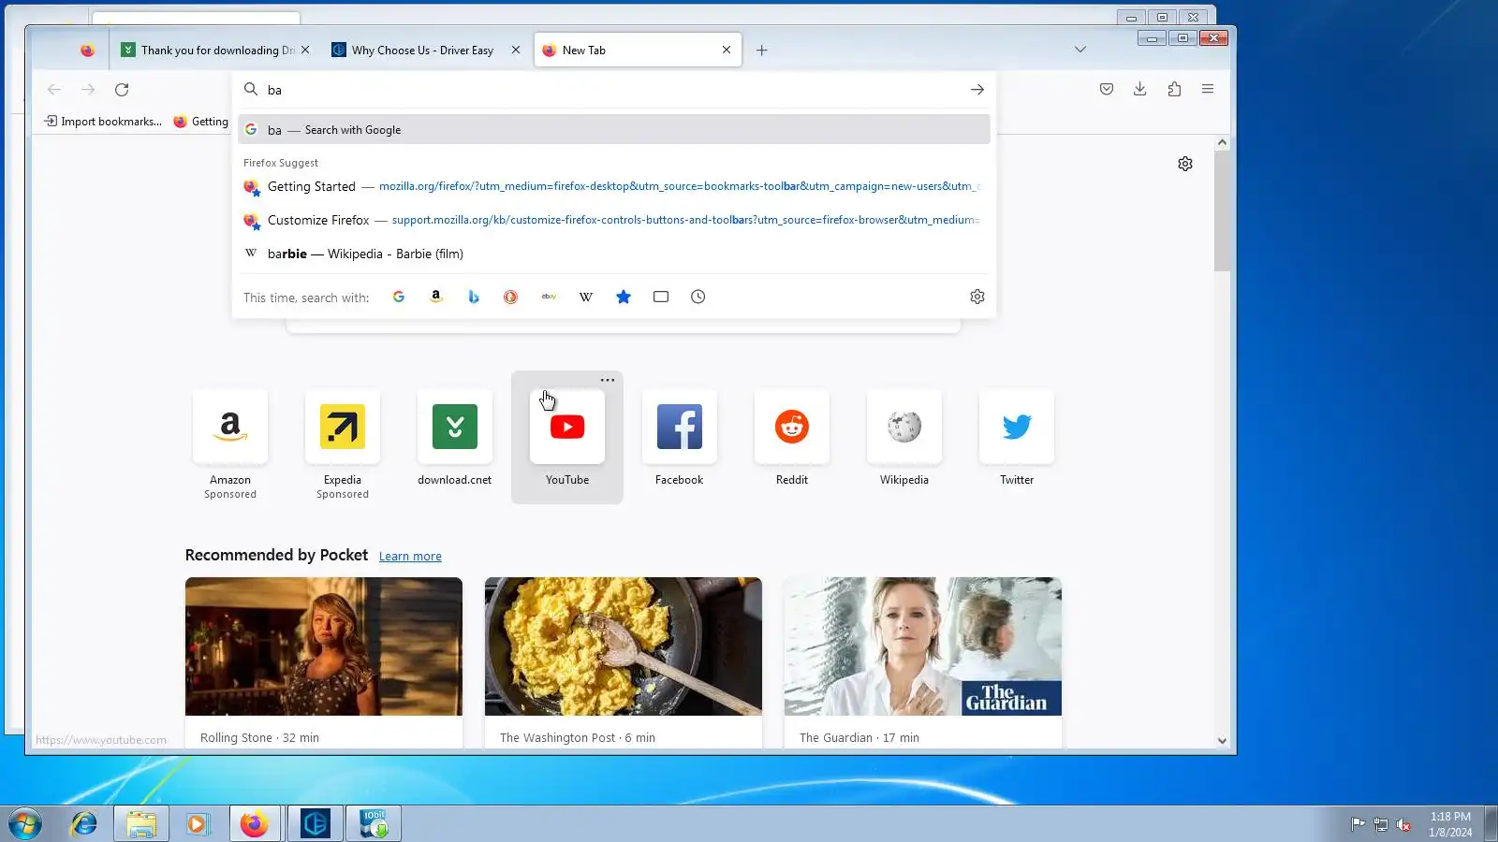1498x842 pixels.
Task: Search this time with Google icon
Action: [x=399, y=297]
